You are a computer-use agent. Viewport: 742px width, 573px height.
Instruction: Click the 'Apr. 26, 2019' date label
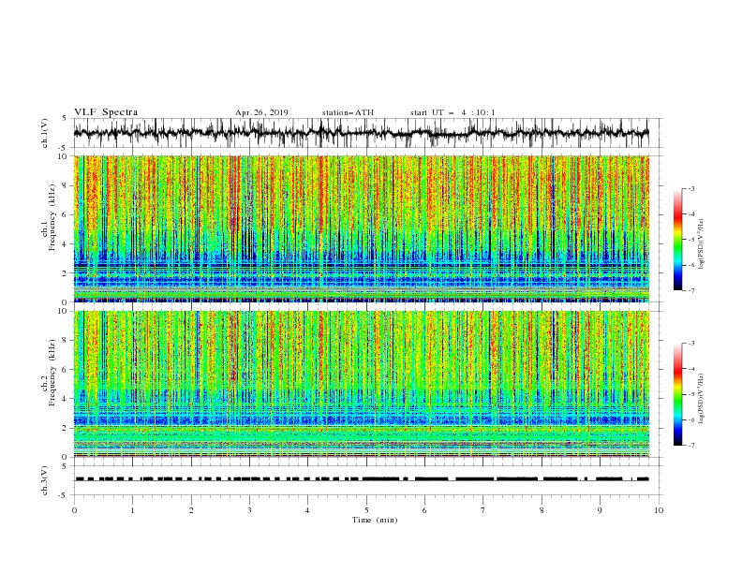coord(261,112)
